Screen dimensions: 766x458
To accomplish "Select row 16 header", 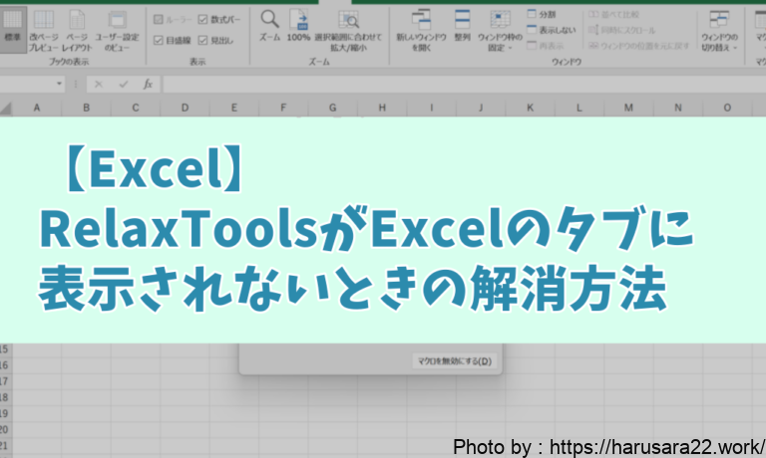I will pyautogui.click(x=5, y=365).
